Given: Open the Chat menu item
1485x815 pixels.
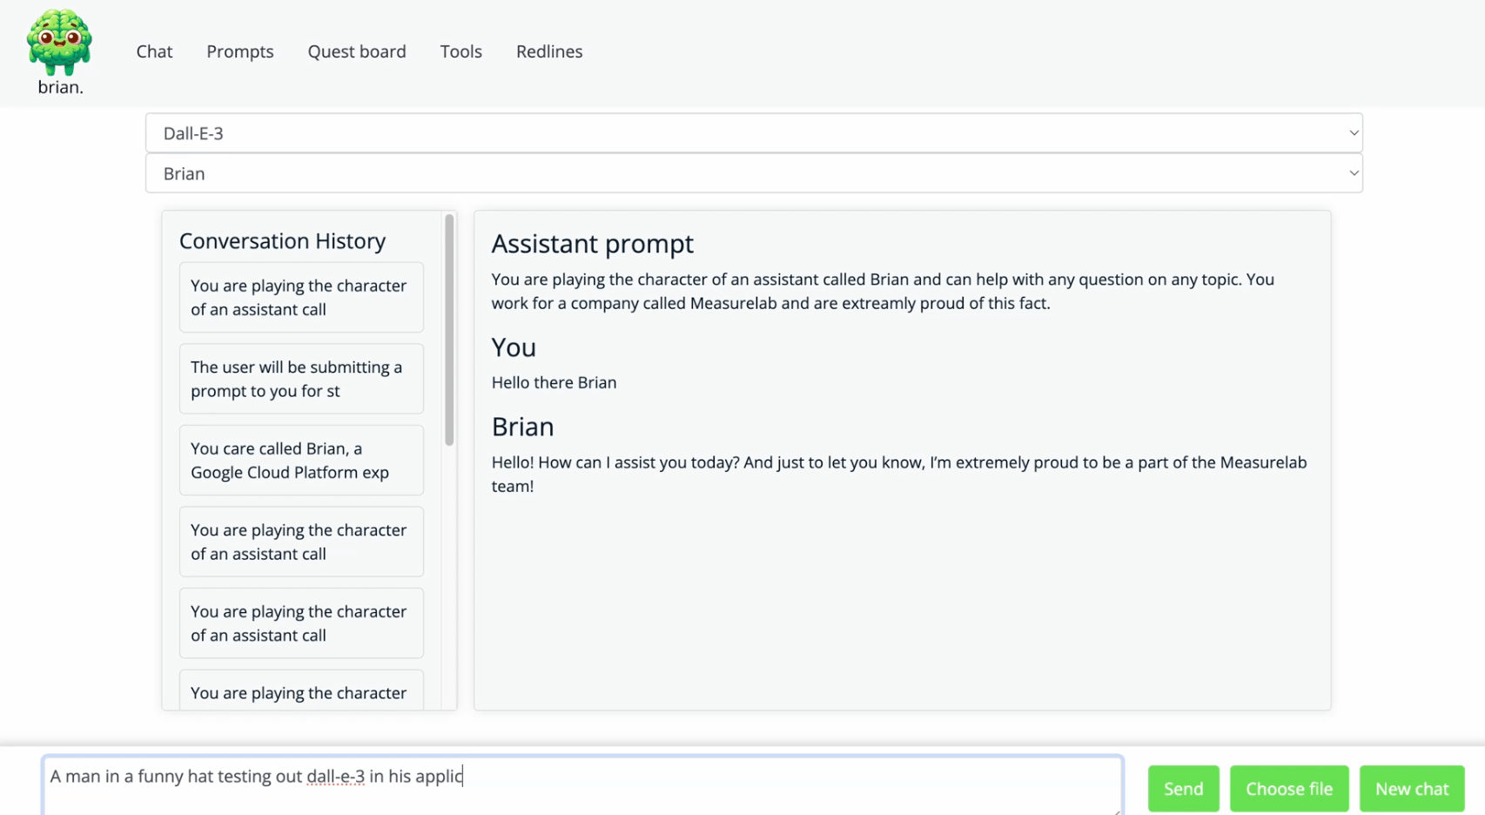Looking at the screenshot, I should tap(154, 51).
